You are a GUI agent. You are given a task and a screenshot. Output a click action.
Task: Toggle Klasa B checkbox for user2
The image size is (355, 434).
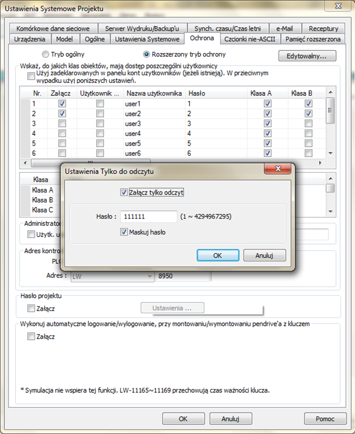coord(308,114)
